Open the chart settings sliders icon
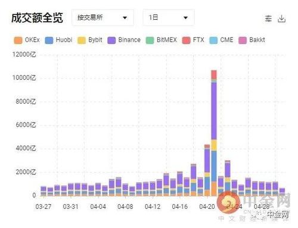 point(268,18)
